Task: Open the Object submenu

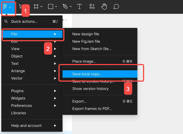Action: coord(32,56)
